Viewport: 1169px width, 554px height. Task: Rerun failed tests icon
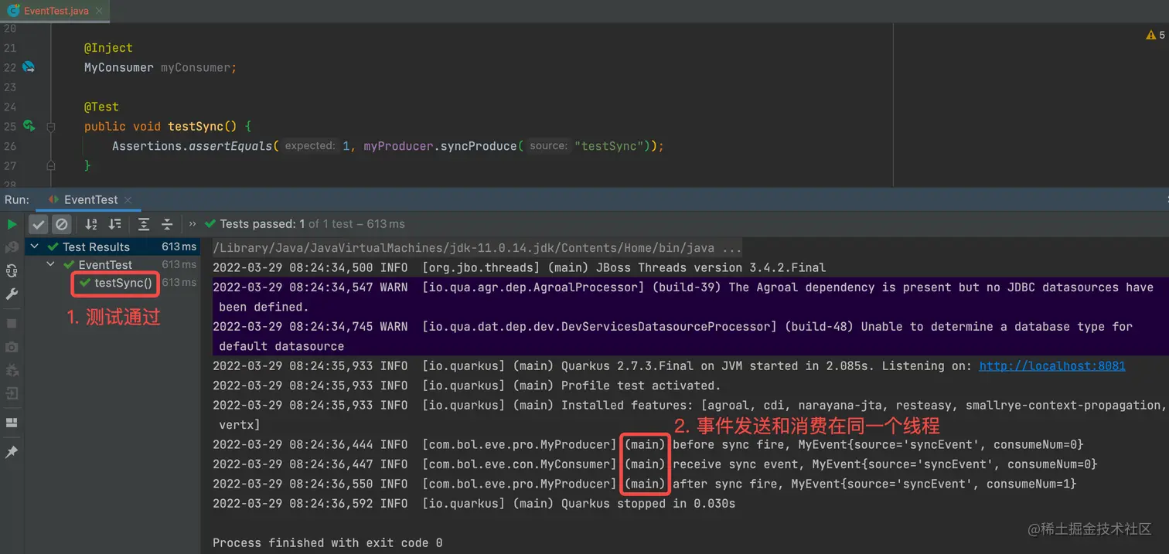[x=12, y=247]
